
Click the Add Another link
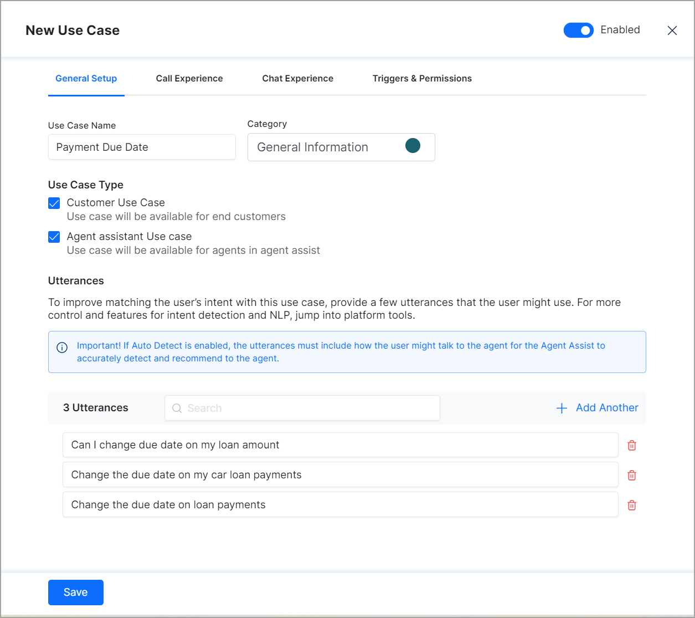pos(606,408)
